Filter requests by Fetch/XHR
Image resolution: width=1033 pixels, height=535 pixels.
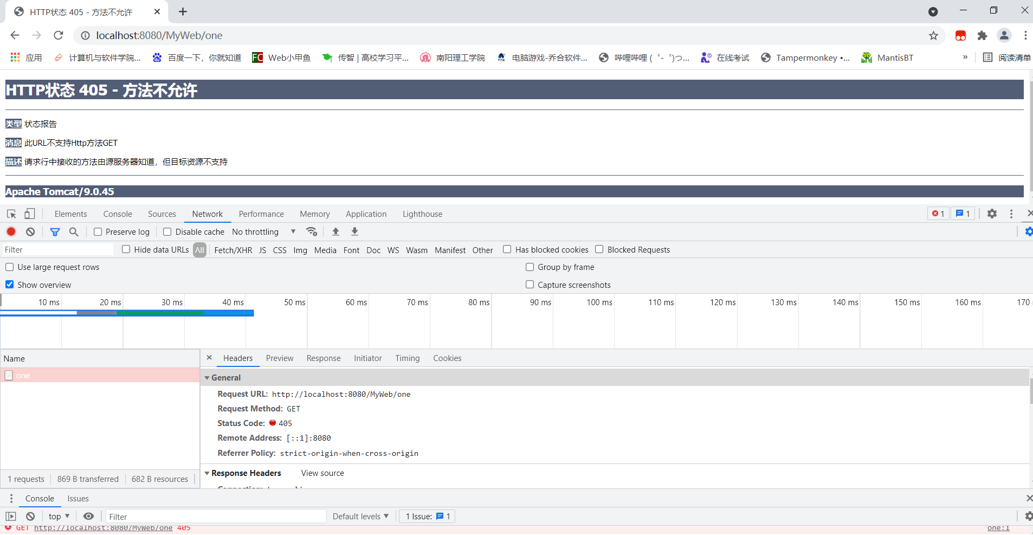[233, 250]
